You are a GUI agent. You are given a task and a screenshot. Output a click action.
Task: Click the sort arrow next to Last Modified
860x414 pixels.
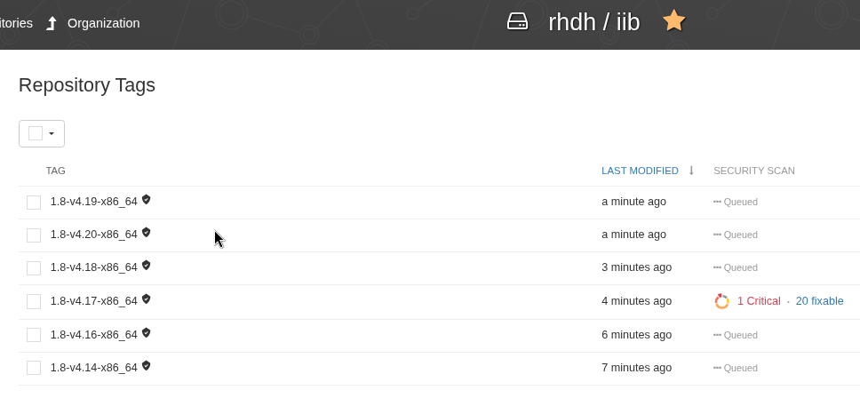(691, 171)
